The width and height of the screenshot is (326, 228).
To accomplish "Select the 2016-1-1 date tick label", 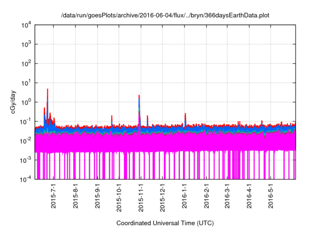I will coord(184,195).
